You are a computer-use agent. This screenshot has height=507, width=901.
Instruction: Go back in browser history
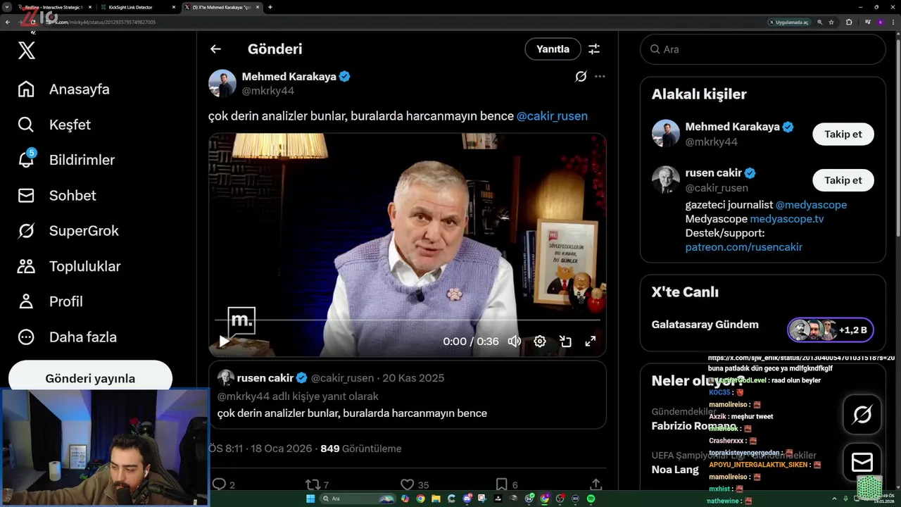pyautogui.click(x=8, y=22)
